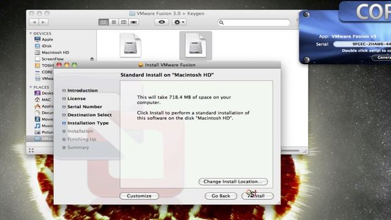Select Apple in Finder sidebar
Screen dimensions: 391x220
coord(48,39)
